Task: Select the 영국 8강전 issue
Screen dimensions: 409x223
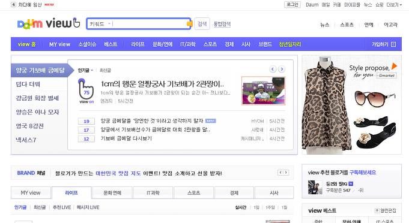Action: 30,126
